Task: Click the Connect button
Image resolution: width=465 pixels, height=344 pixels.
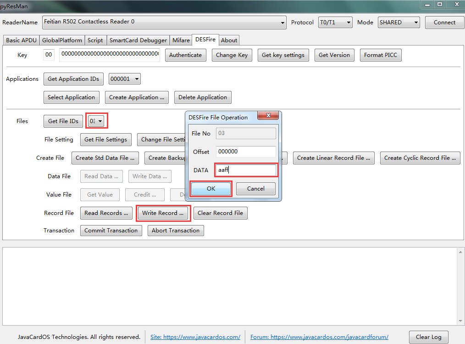Action: click(444, 23)
